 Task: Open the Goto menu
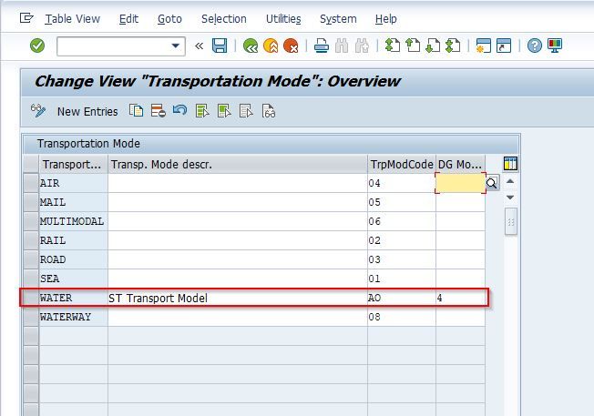pyautogui.click(x=169, y=19)
